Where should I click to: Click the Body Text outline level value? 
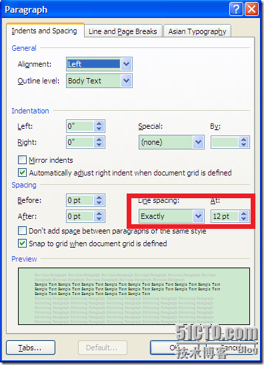point(94,81)
